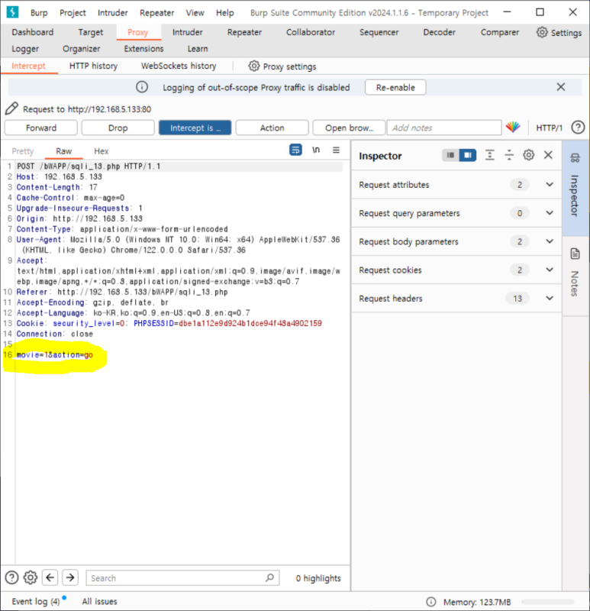Switch to the Pretty view tab
Viewport: 590px width, 611px height.
(x=23, y=151)
